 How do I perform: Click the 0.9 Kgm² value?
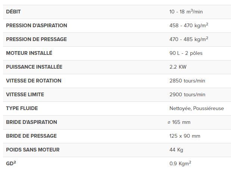180,163
